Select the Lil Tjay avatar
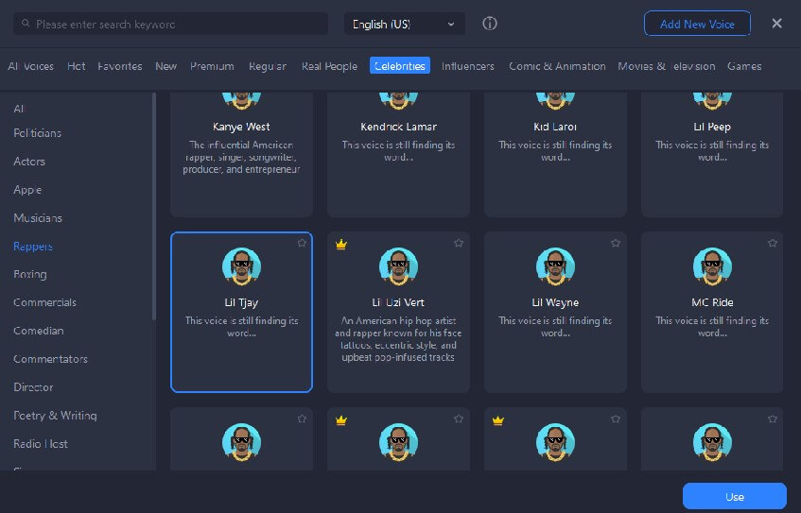801x513 pixels. [x=242, y=266]
